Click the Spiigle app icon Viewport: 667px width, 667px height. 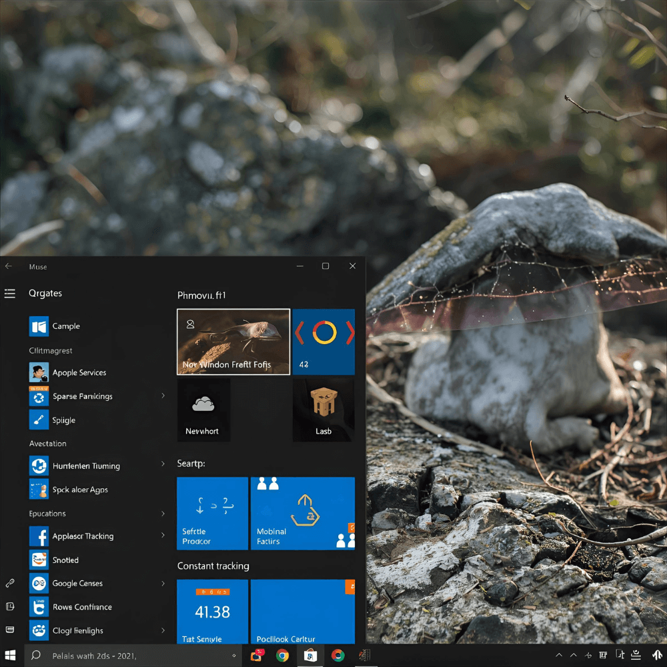coord(39,420)
